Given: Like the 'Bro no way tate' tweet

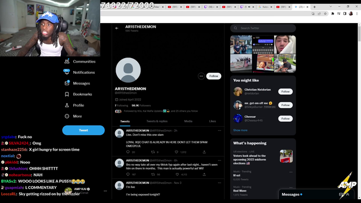Looking at the screenshot, I should coord(177,174).
